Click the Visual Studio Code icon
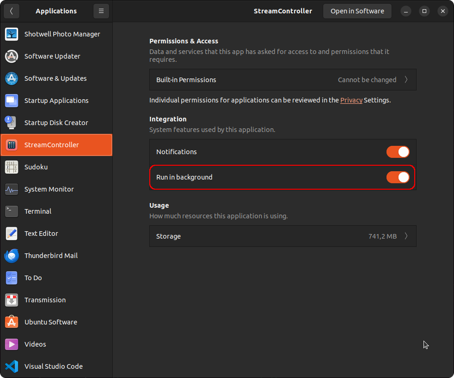Screen dimensions: 454x378 tap(12, 366)
